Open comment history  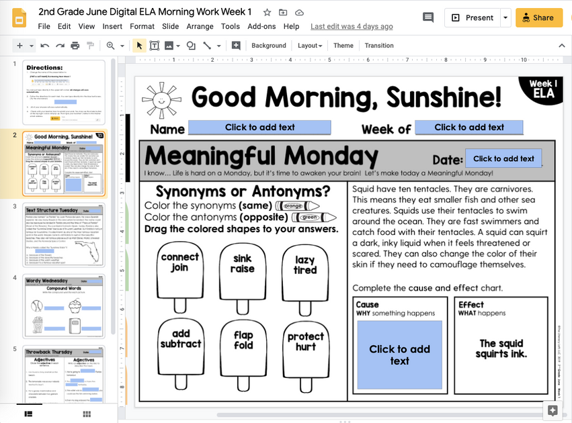[428, 17]
